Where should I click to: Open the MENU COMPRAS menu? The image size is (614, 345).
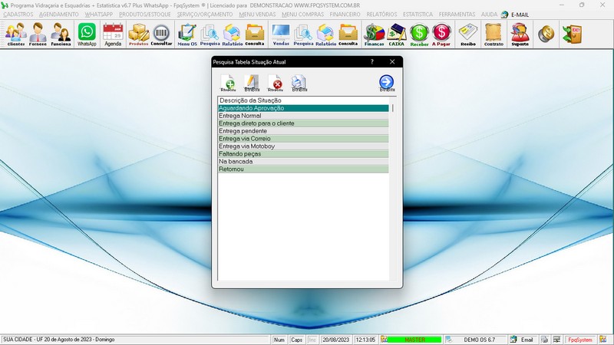coord(302,15)
